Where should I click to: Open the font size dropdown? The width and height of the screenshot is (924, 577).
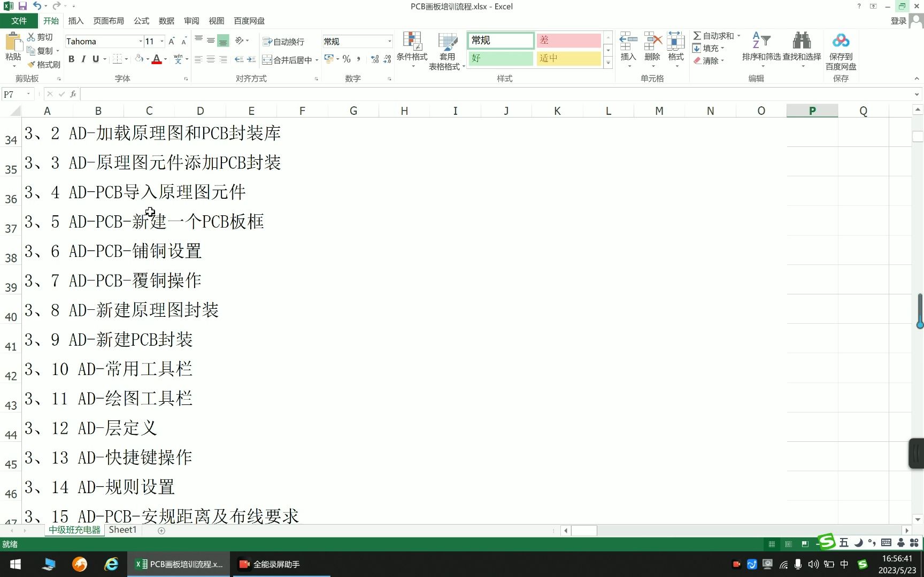[x=162, y=41]
